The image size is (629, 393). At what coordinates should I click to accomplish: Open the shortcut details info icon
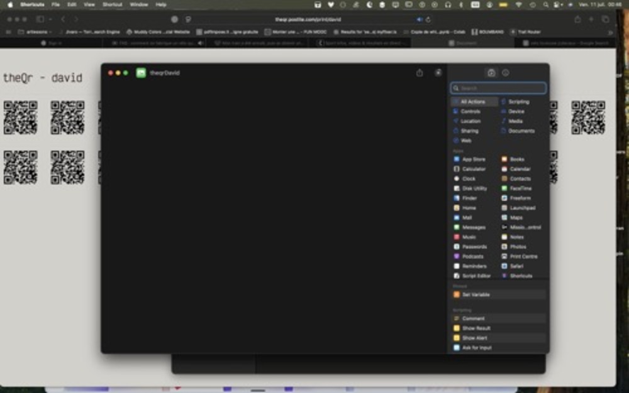tap(506, 73)
